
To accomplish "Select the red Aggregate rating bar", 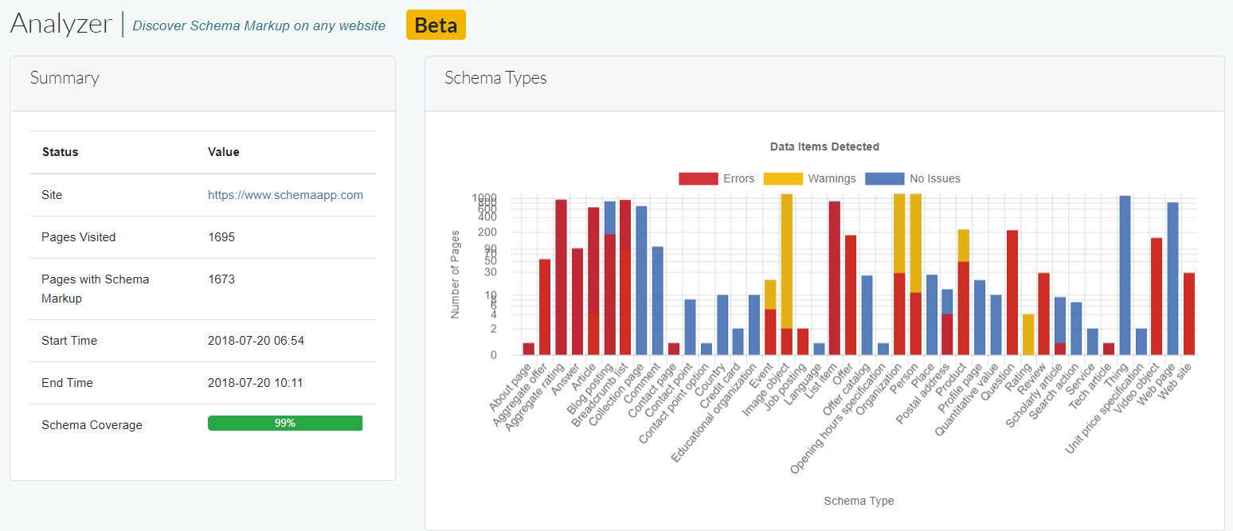I will pyautogui.click(x=561, y=277).
